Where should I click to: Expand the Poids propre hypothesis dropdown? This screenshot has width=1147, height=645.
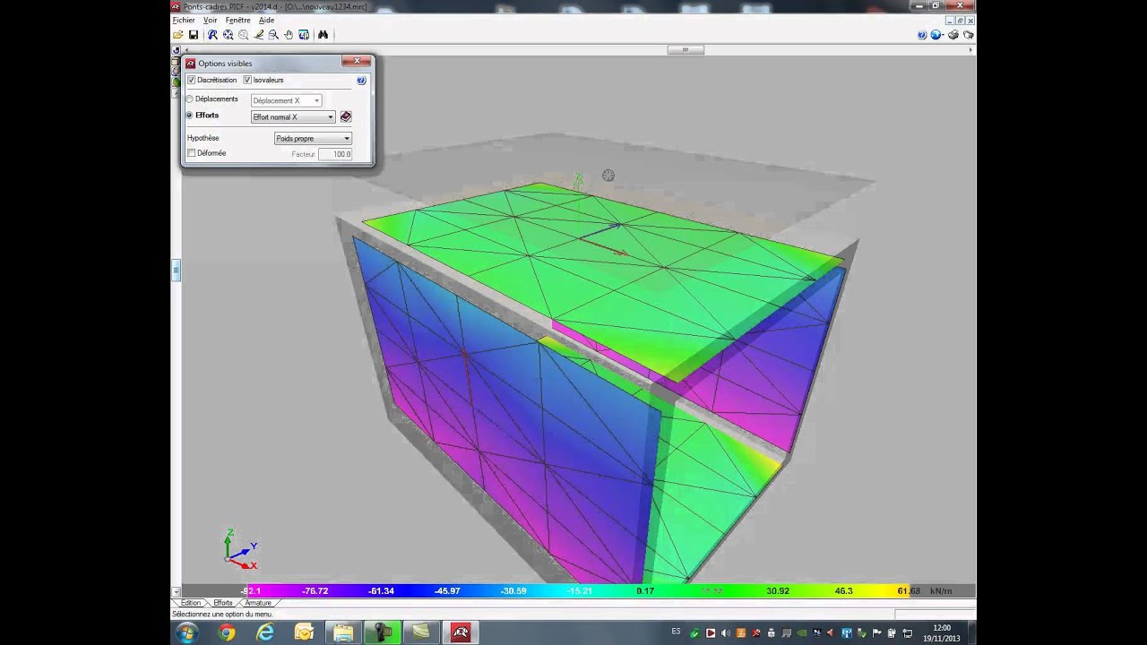click(x=313, y=138)
